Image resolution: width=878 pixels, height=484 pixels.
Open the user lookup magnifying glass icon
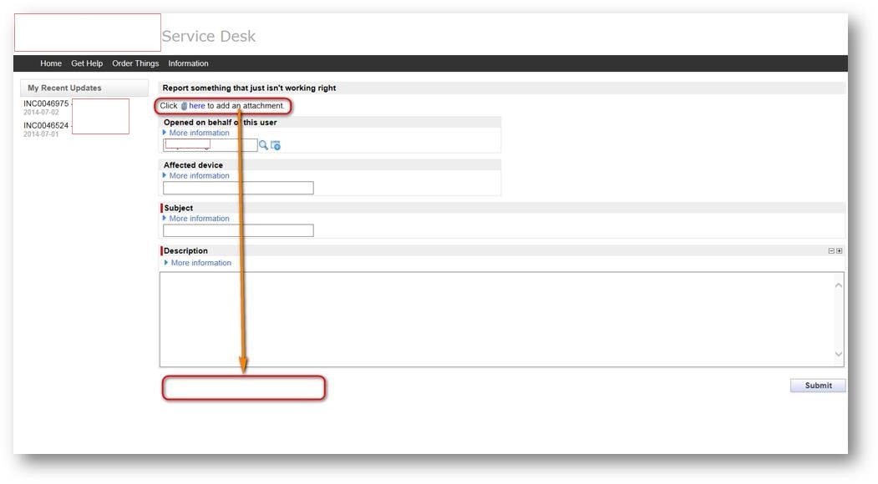click(265, 144)
